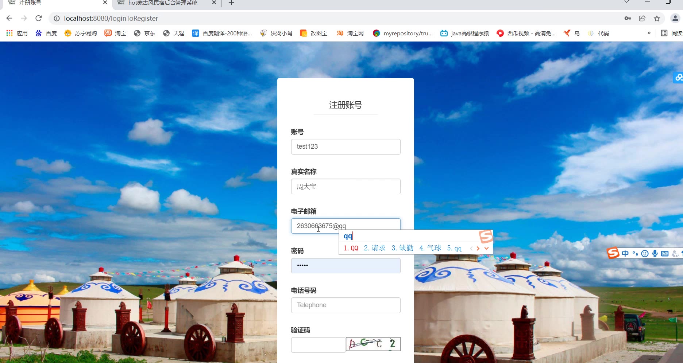
Task: Go forward to next page
Action: [24, 18]
